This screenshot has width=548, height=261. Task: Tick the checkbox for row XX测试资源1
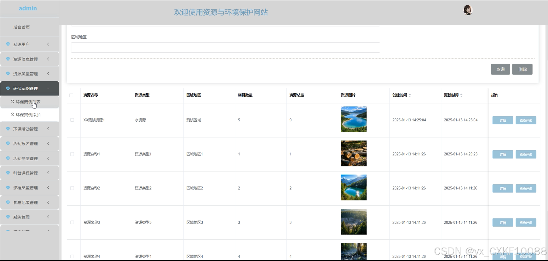tap(72, 120)
